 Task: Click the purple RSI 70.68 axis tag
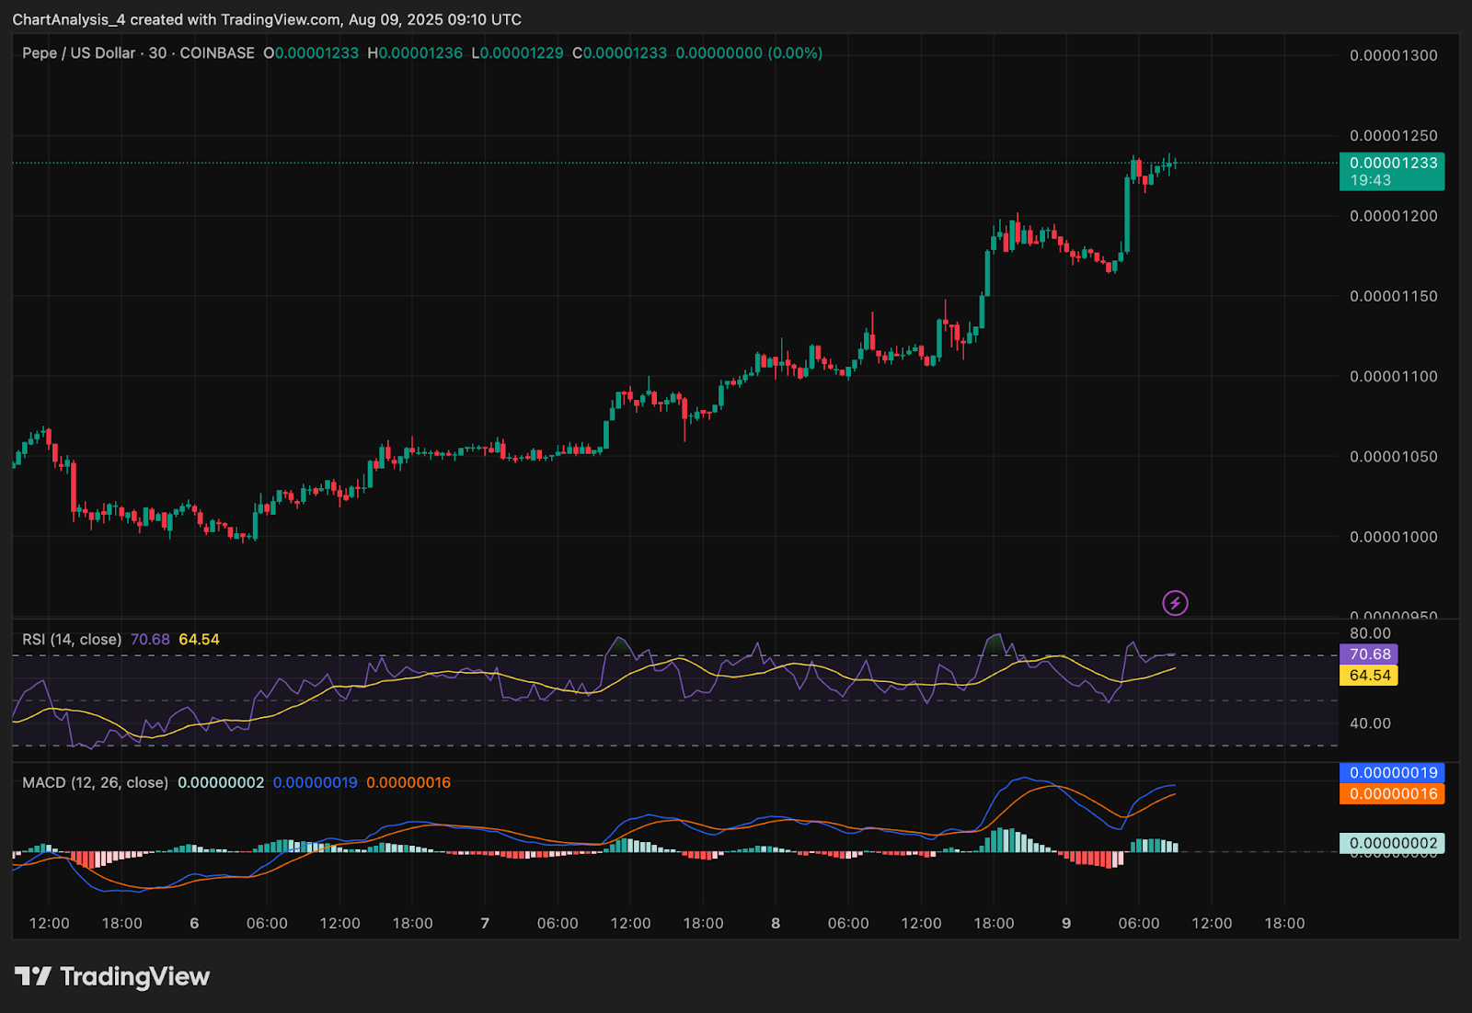click(1369, 654)
